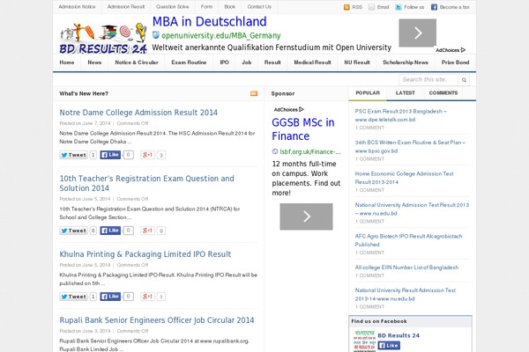Screen dimensions: 529x352
Task: Open the Scholarship News menu item
Action: 406,63
